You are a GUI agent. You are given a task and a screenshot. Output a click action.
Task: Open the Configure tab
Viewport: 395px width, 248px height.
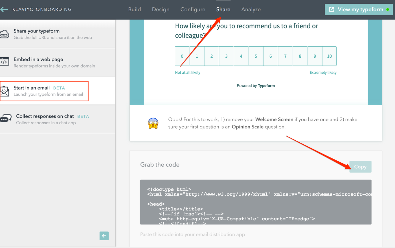click(193, 9)
